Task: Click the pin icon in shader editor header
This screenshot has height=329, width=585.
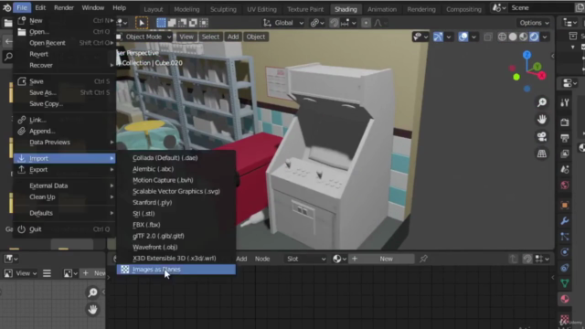Action: coord(423,259)
